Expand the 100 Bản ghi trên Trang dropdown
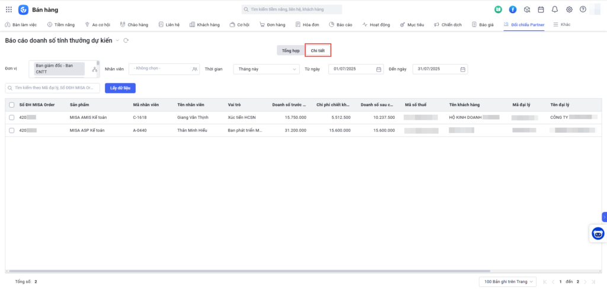Image resolution: width=607 pixels, height=290 pixels. tap(507, 282)
